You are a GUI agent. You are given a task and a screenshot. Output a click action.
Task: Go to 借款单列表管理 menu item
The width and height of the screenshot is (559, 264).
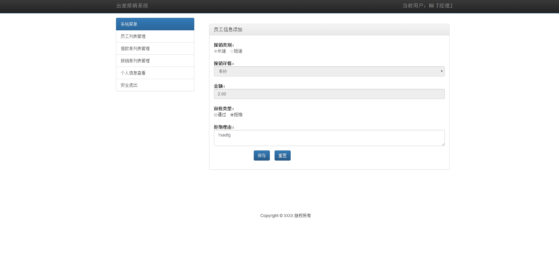pyautogui.click(x=155, y=48)
